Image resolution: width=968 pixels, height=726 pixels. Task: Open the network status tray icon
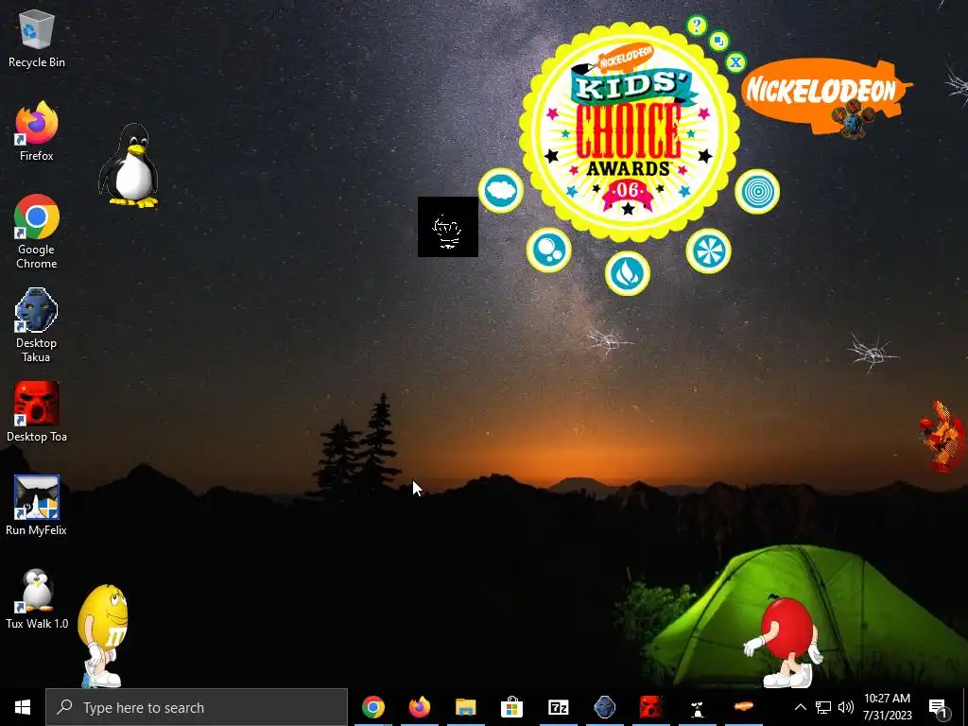pos(823,707)
